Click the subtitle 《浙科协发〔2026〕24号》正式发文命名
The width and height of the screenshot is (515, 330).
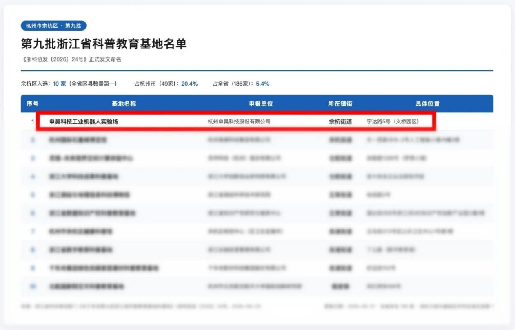pyautogui.click(x=71, y=59)
